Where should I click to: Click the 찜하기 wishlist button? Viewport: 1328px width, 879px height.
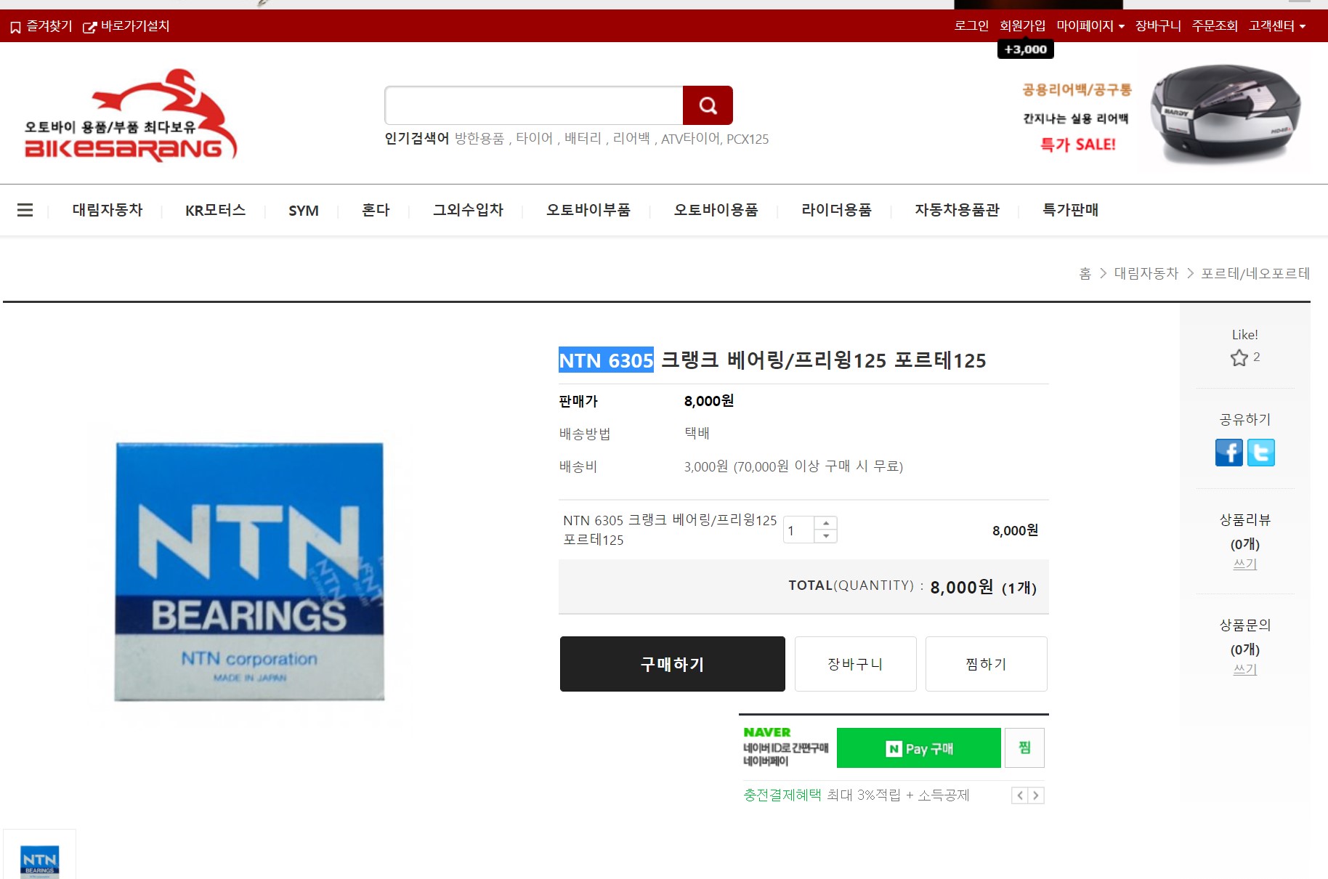pyautogui.click(x=986, y=664)
